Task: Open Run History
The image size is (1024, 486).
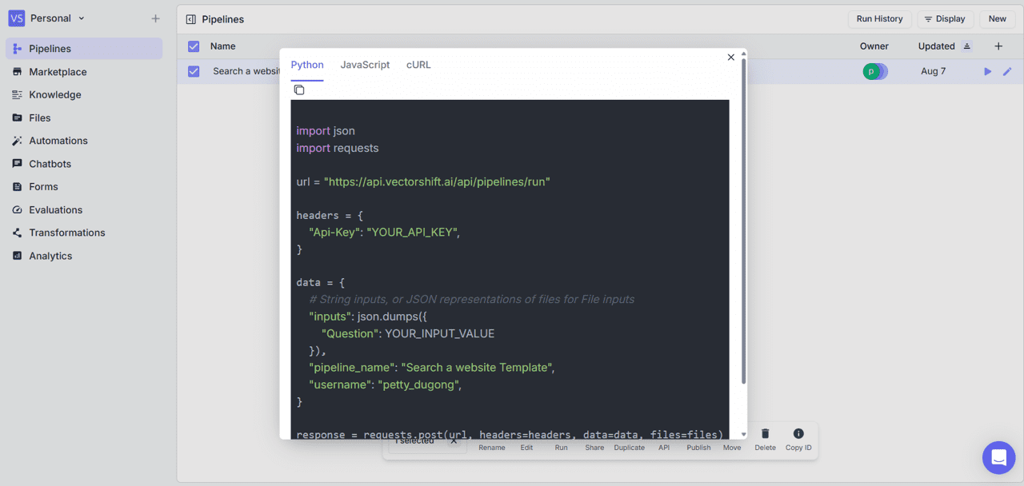Action: point(879,18)
